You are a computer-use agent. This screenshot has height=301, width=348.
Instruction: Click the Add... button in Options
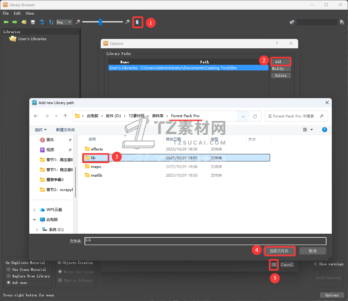click(281, 62)
